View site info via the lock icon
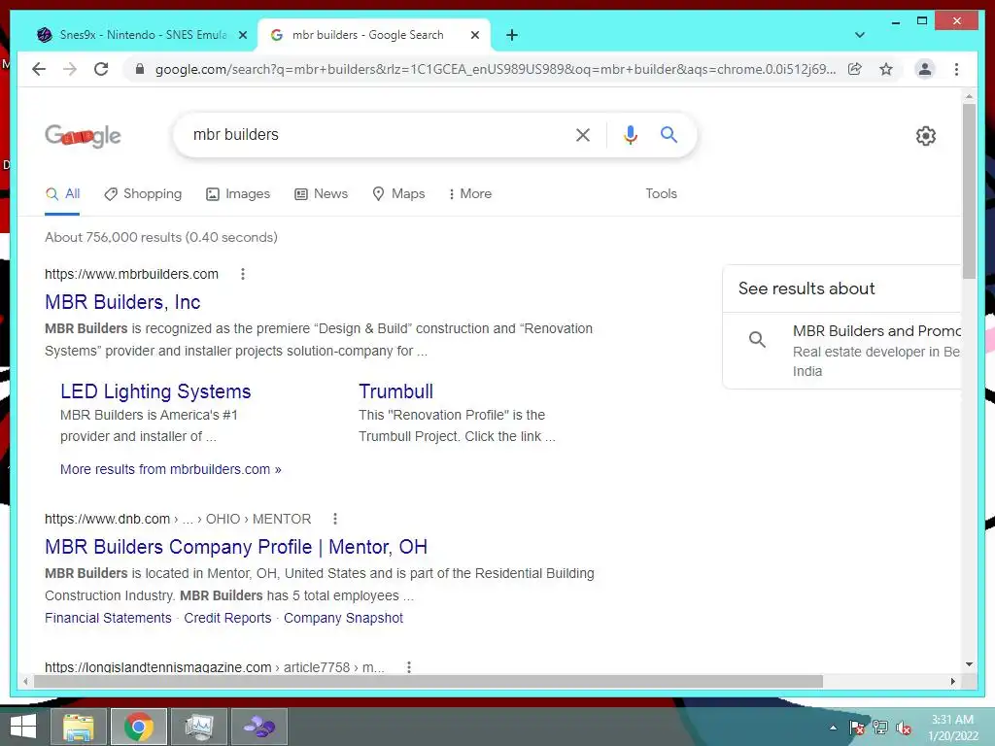Screen dimensions: 995x746 [x=140, y=69]
